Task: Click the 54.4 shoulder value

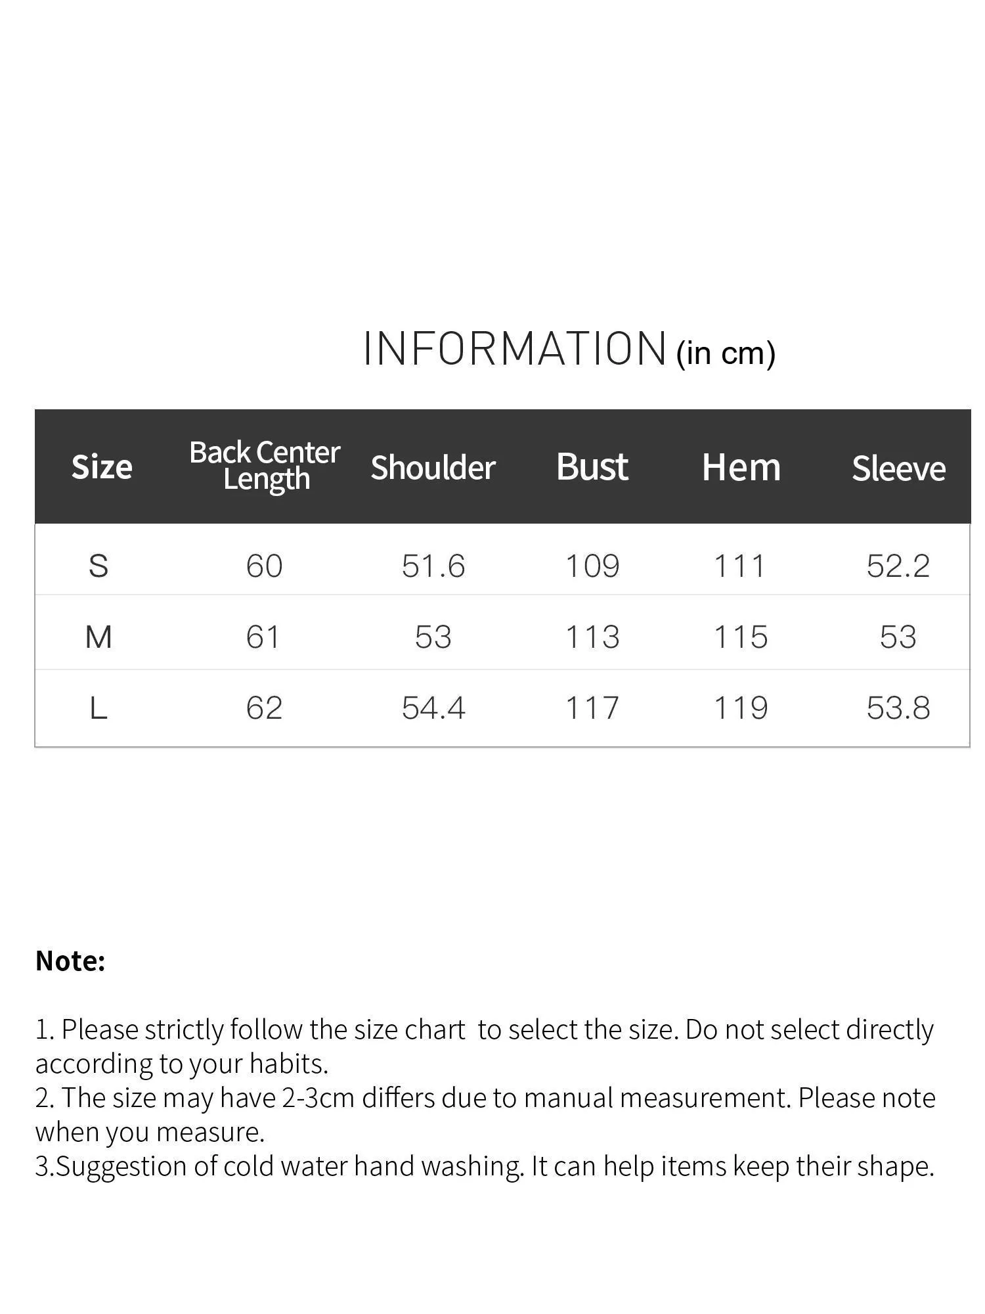Action: [x=433, y=708]
